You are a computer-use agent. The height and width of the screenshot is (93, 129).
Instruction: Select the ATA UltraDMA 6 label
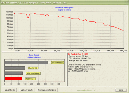point(33,73)
